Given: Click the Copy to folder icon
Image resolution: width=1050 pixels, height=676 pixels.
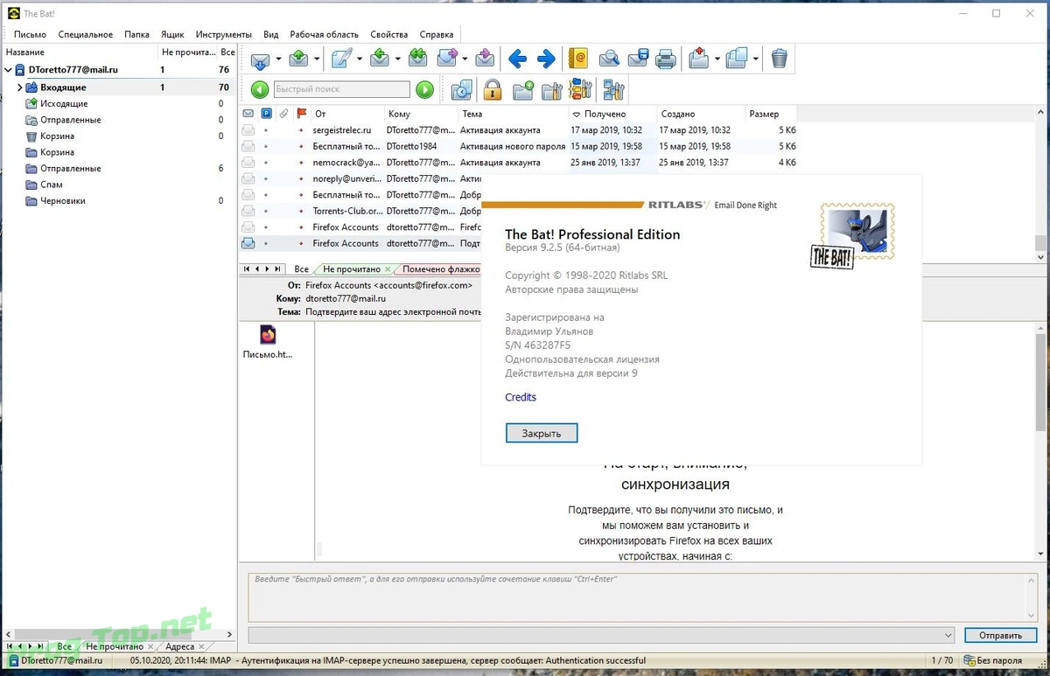Looking at the screenshot, I should pos(737,59).
